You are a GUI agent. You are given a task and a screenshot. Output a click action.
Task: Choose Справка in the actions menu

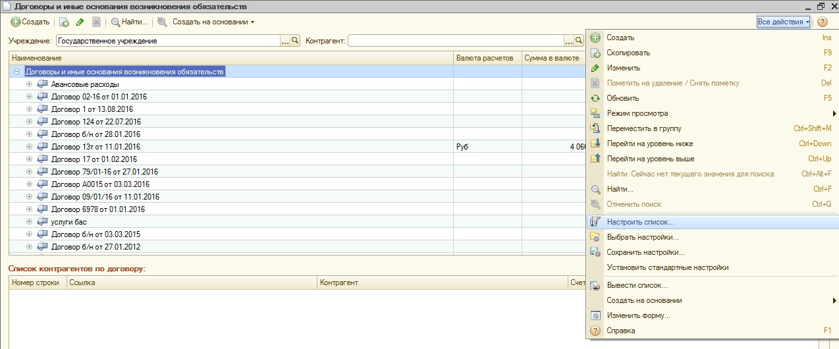pyautogui.click(x=712, y=331)
